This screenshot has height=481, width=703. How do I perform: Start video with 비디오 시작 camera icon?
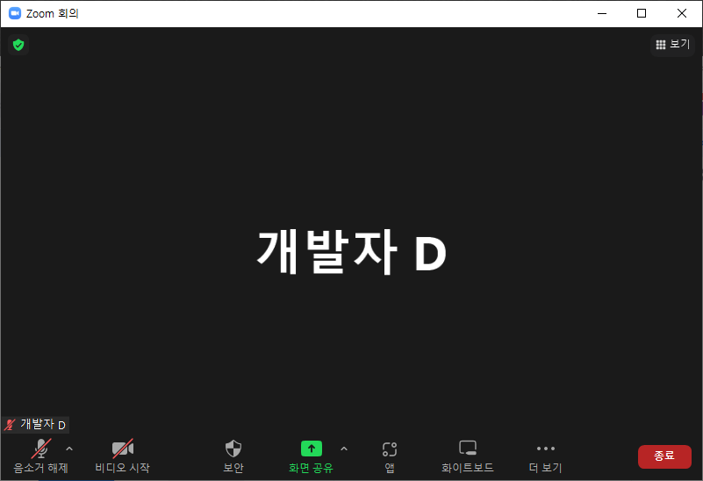coord(122,449)
